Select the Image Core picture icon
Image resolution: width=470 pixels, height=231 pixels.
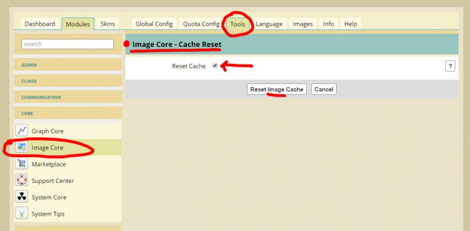[22, 147]
